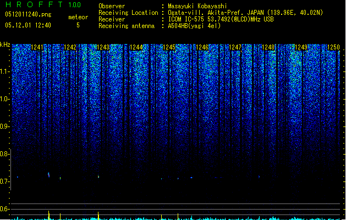This screenshot has width=346, height=220.
Task: Click the 1248 time marker
Action: click(268, 47)
